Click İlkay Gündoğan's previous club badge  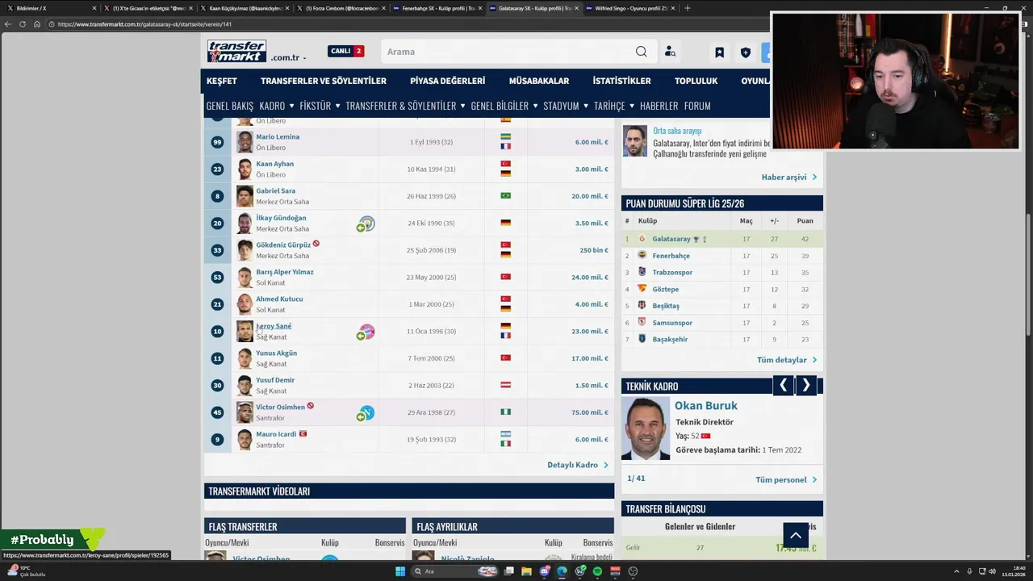(x=366, y=224)
